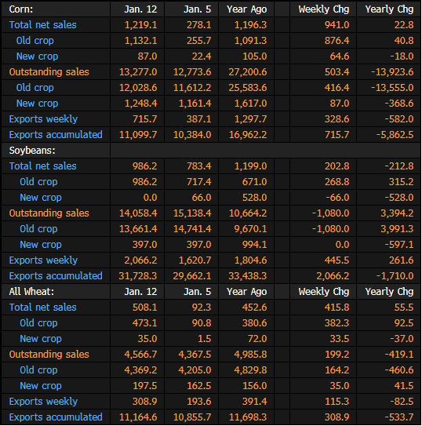Image resolution: width=422 pixels, height=426 pixels.
Task: Select Corn Total net sales row label
Action: pyautogui.click(x=42, y=25)
